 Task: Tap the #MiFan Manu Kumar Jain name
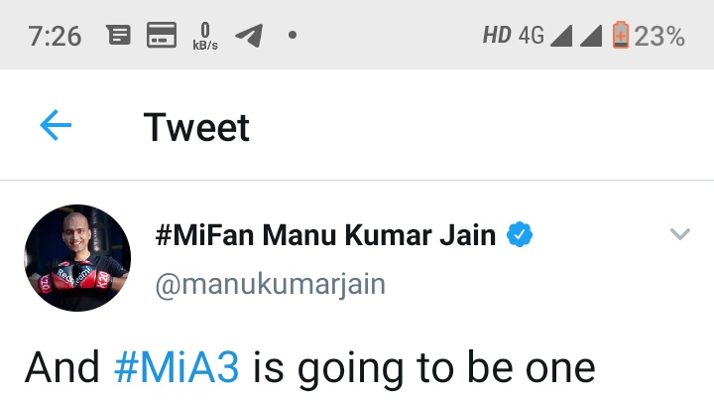click(325, 235)
